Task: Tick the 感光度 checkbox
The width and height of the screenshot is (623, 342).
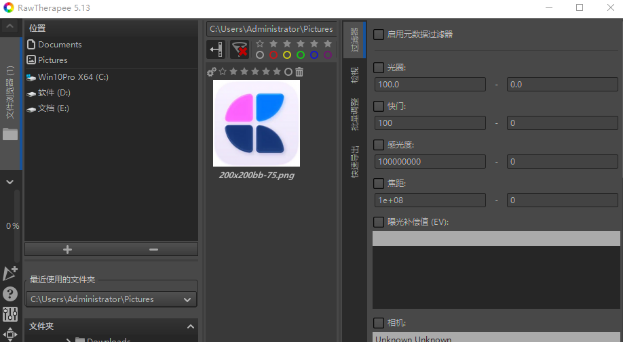Action: [x=379, y=145]
